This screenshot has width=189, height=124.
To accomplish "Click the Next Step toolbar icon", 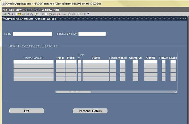I will (x=24, y=14).
